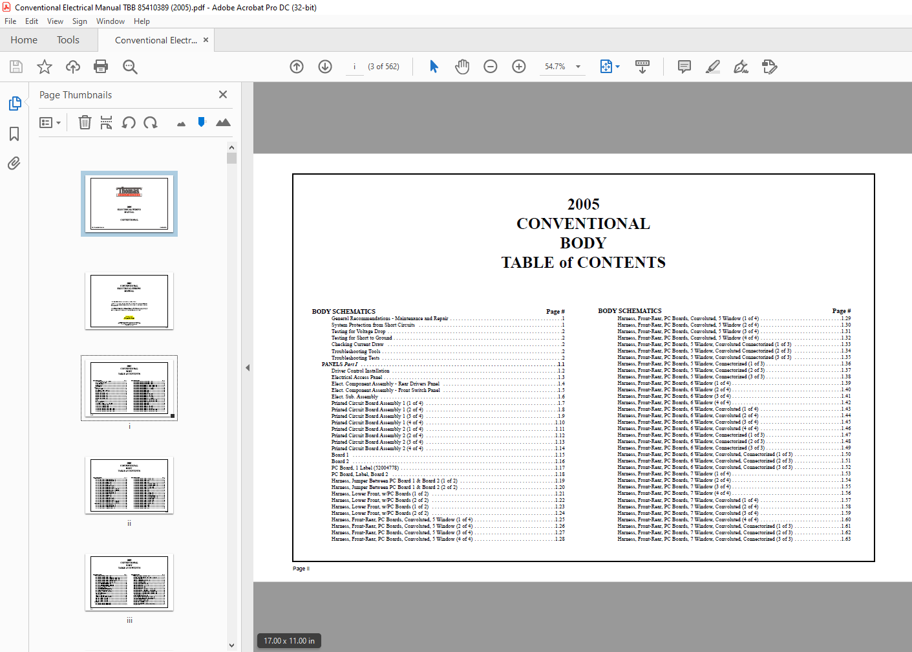This screenshot has height=652, width=912.
Task: Open Page Thumbnails sidebar icon
Action: point(14,103)
